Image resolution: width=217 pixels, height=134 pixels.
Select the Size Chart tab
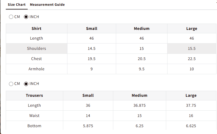pyautogui.click(x=17, y=4)
